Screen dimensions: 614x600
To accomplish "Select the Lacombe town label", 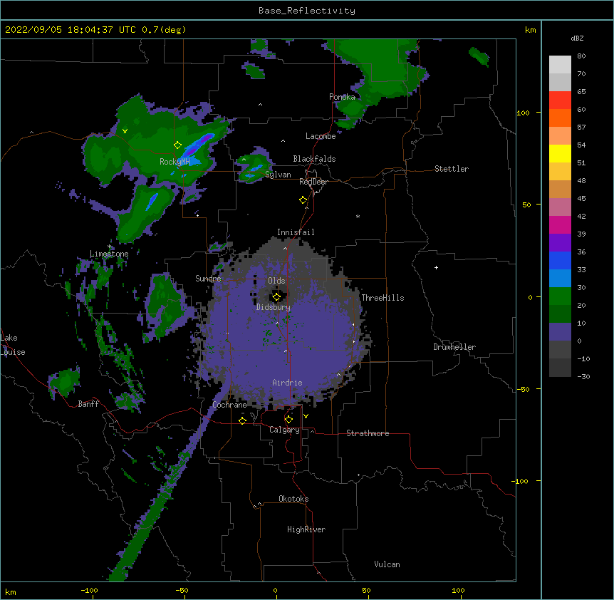I will (x=321, y=136).
